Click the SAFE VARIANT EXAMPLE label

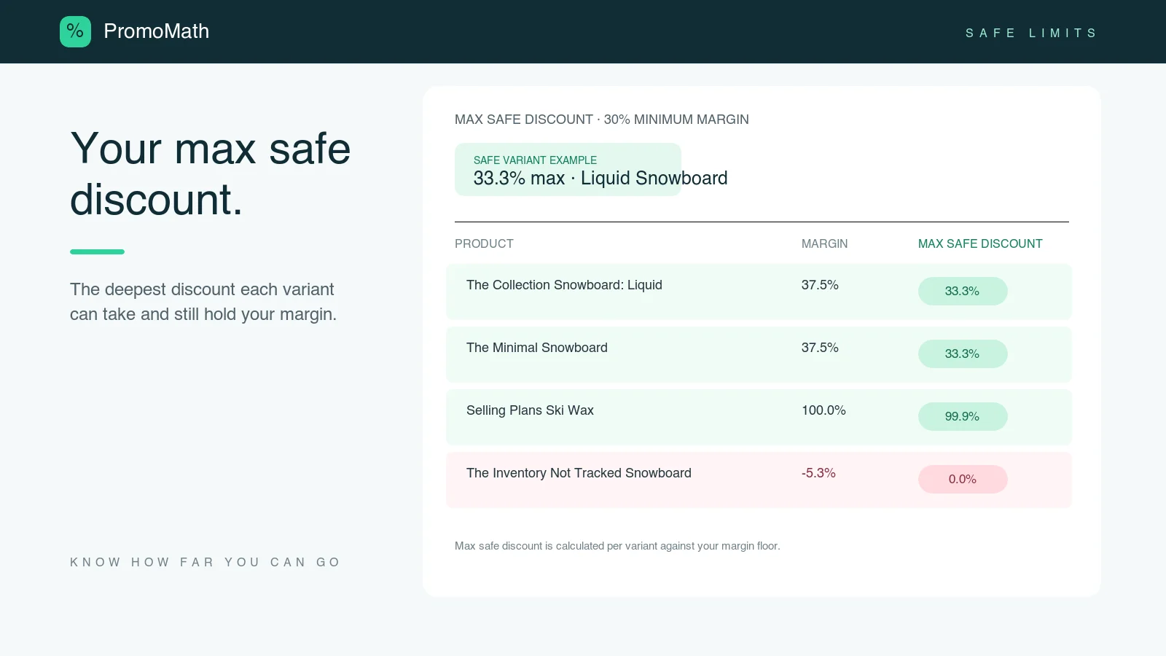(x=535, y=160)
